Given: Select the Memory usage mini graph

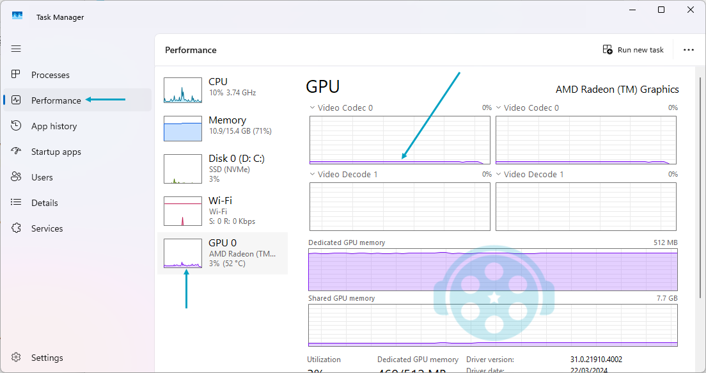Looking at the screenshot, I should (x=183, y=129).
